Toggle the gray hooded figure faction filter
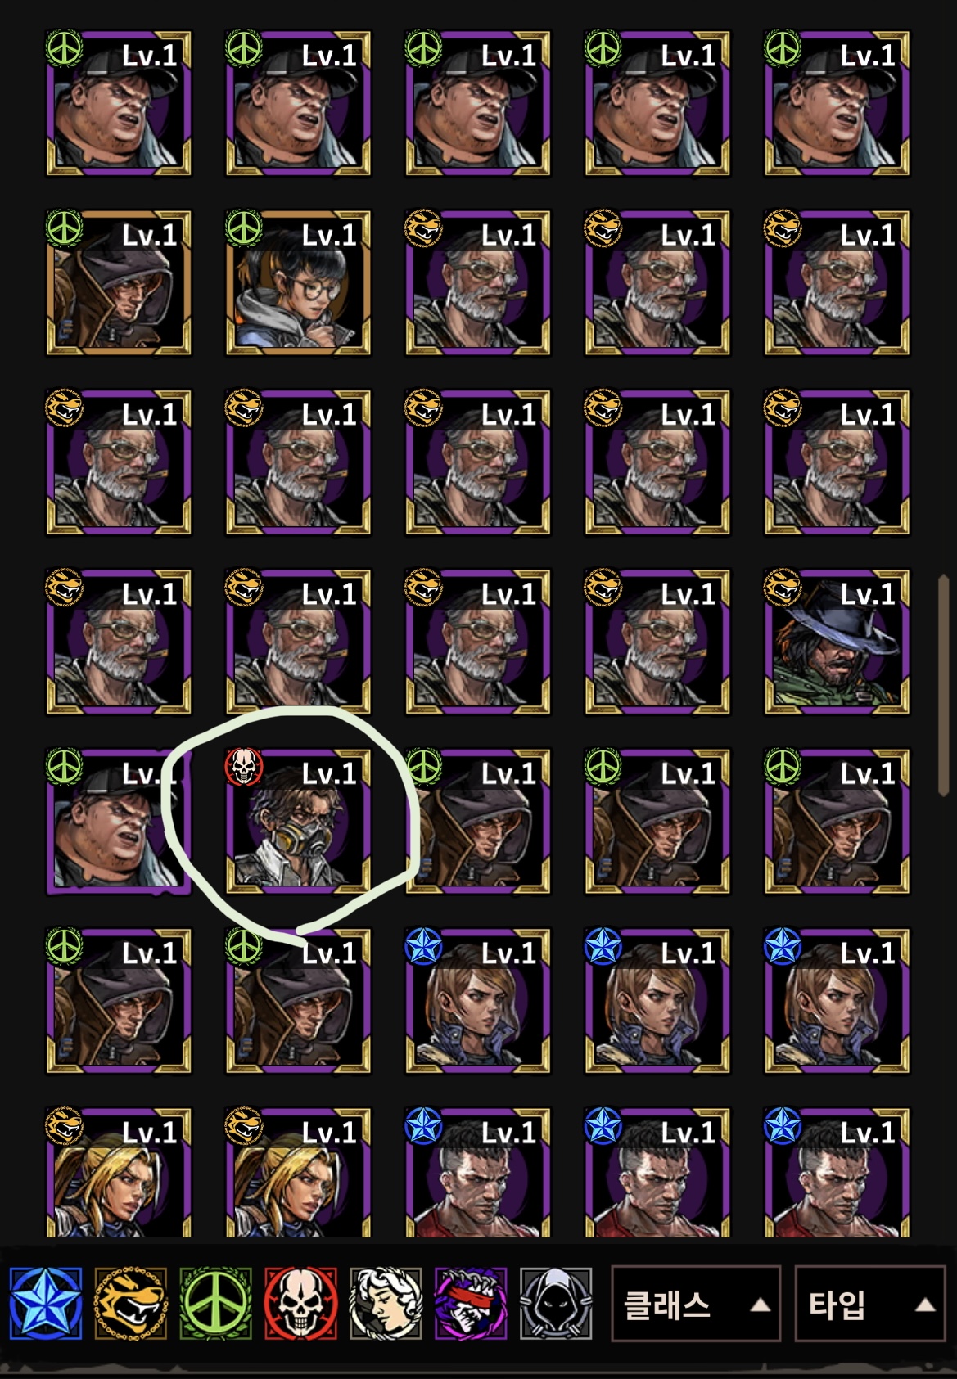Viewport: 957px width, 1379px height. 556,1304
